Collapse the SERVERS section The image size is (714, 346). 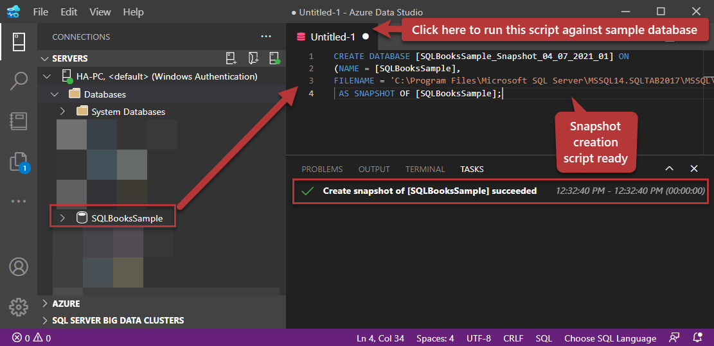(x=44, y=58)
